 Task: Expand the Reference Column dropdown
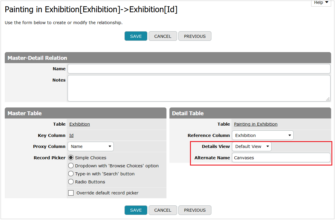pos(263,135)
